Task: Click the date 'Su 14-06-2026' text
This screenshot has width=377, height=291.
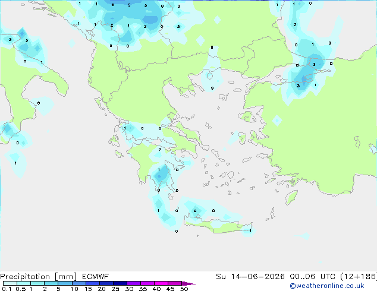Action: click(250, 277)
